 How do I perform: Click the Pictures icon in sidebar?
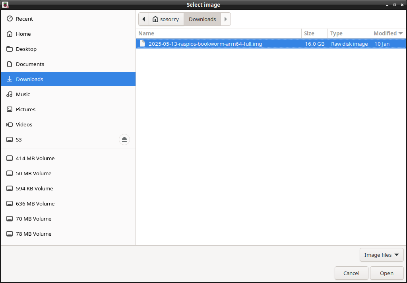[10, 109]
